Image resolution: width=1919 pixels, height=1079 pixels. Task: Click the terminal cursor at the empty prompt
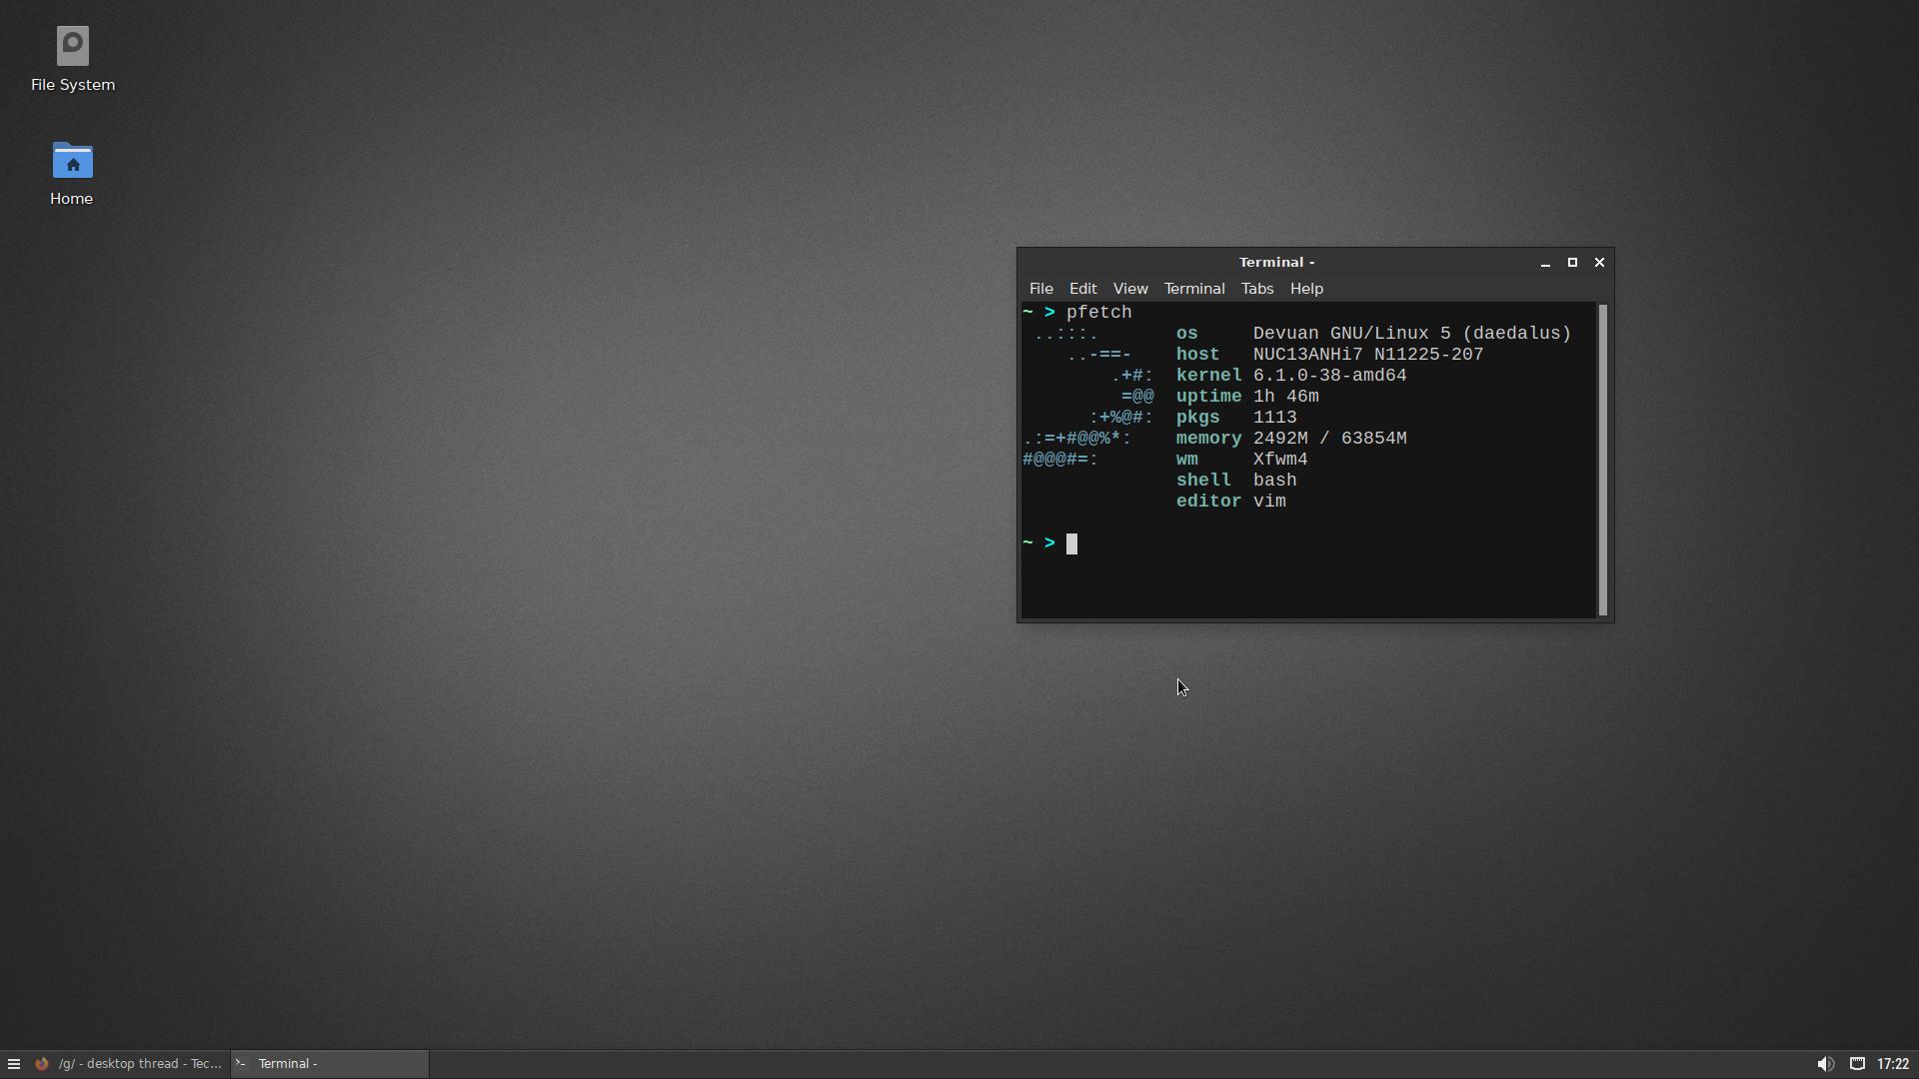point(1071,543)
